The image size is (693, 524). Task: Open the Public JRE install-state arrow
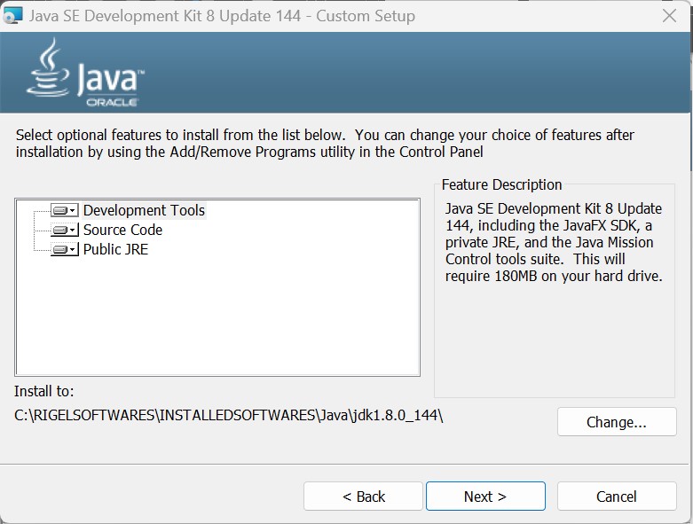pos(74,250)
